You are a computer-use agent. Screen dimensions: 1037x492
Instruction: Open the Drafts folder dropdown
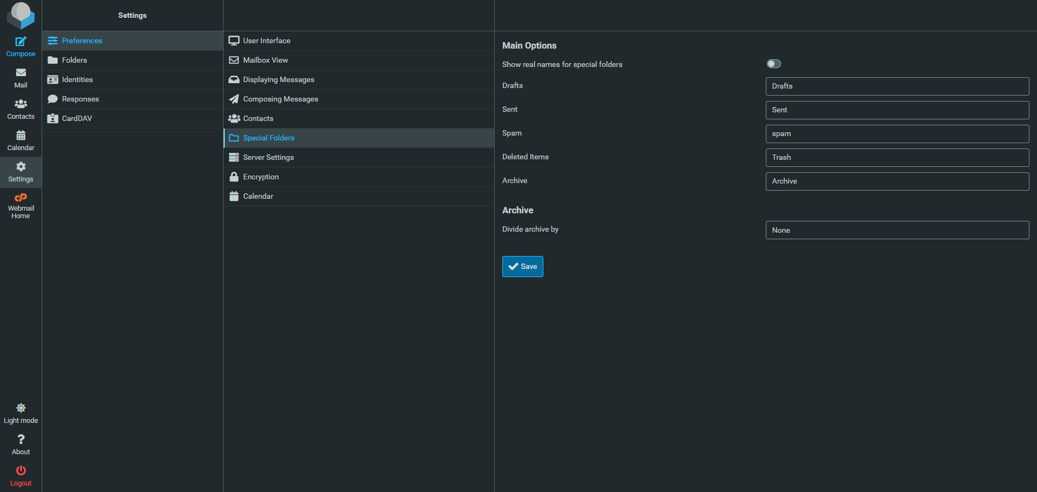897,86
